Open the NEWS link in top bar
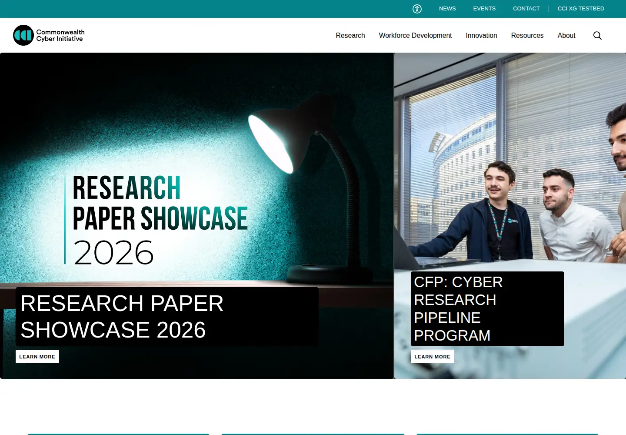 tap(447, 9)
